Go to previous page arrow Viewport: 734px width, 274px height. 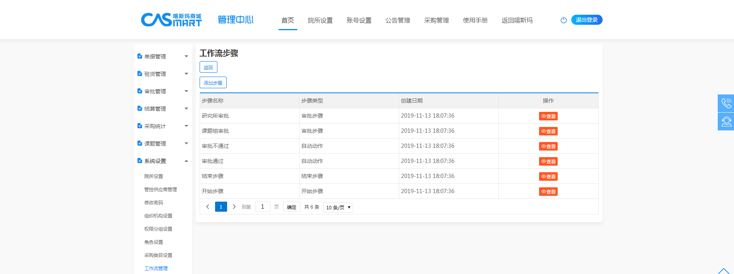point(208,207)
